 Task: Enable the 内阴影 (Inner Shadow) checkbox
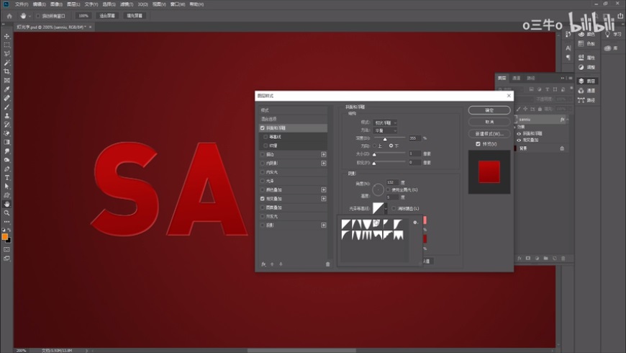(x=263, y=164)
